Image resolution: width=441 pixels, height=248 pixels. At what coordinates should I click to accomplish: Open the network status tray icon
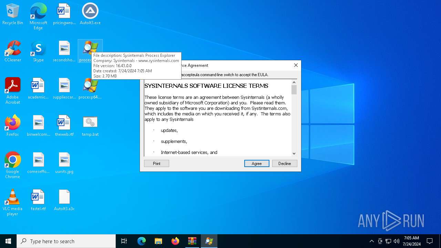pos(388,241)
